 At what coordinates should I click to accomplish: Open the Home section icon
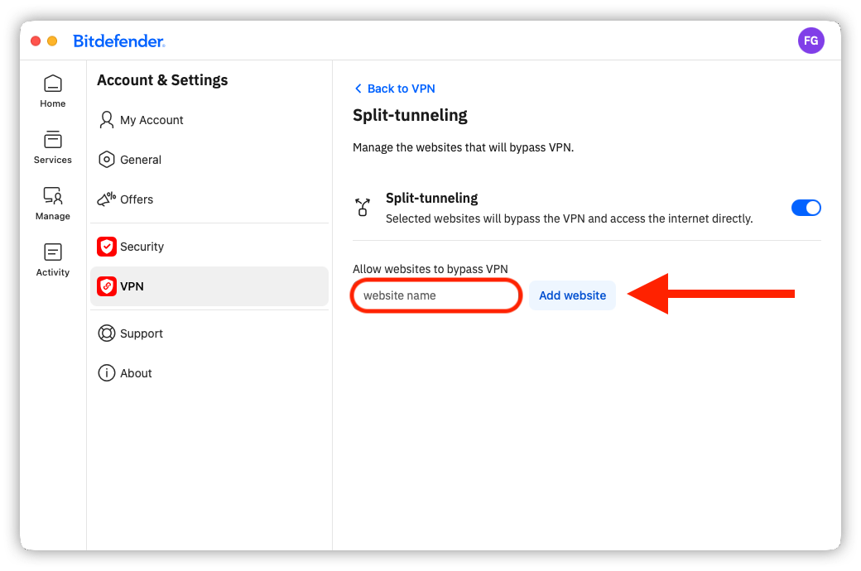pos(53,84)
